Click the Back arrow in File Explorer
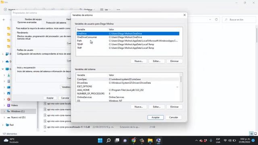 4,20
